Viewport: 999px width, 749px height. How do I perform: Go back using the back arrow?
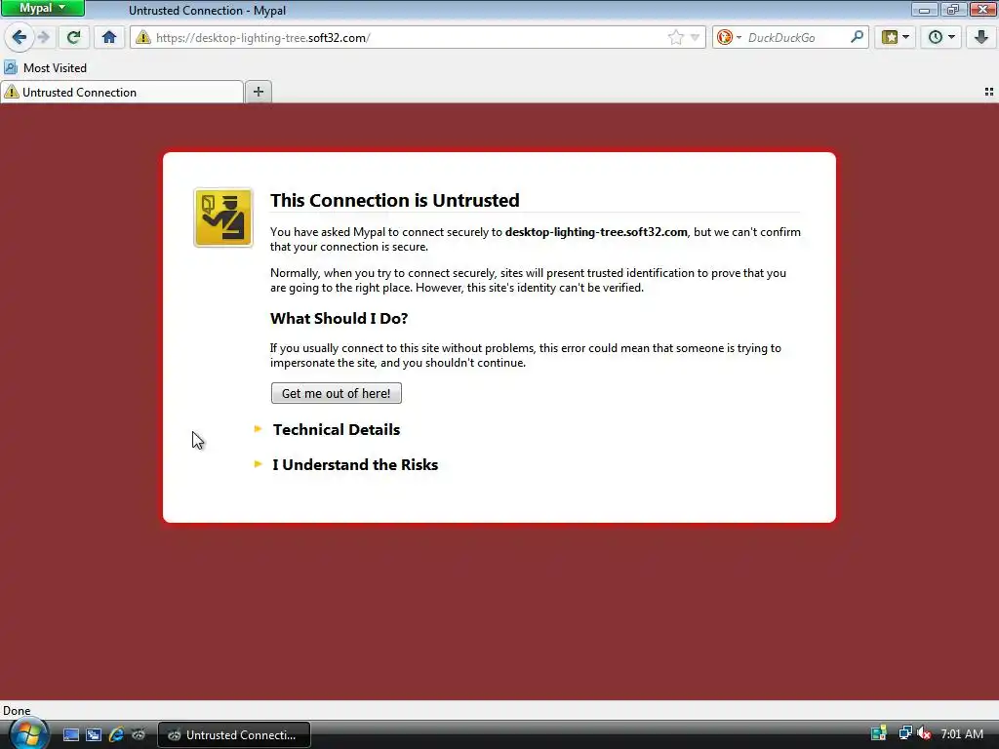point(20,37)
